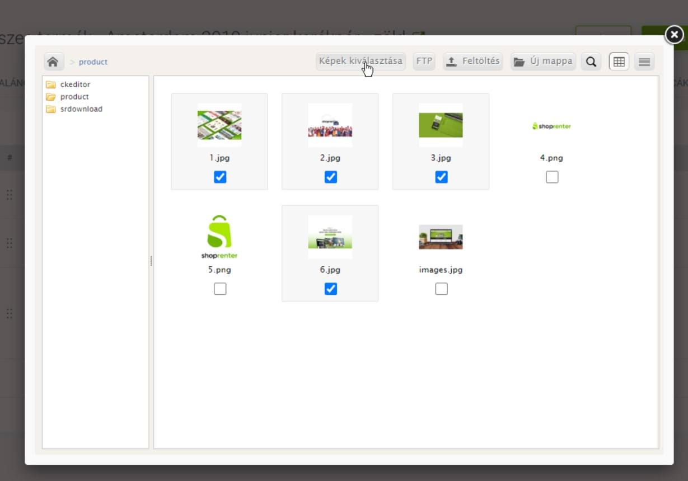The height and width of the screenshot is (481, 688).
Task: Check the 4.png checkbox
Action: [x=552, y=177]
